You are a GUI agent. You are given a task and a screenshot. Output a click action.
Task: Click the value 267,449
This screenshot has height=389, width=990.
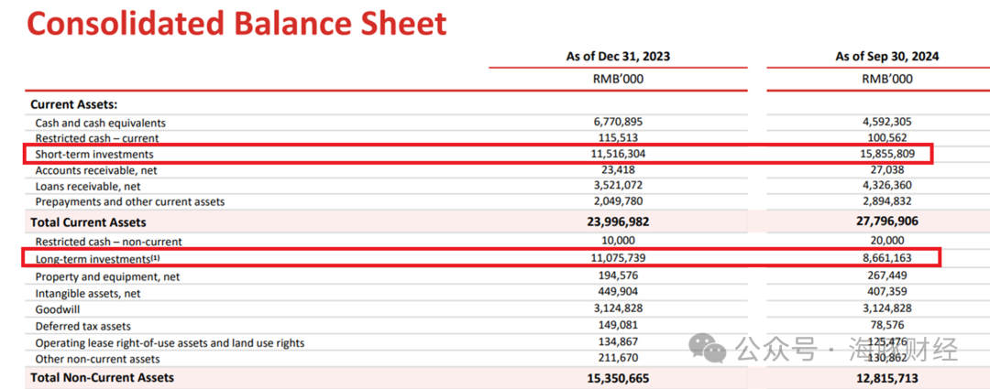point(887,276)
